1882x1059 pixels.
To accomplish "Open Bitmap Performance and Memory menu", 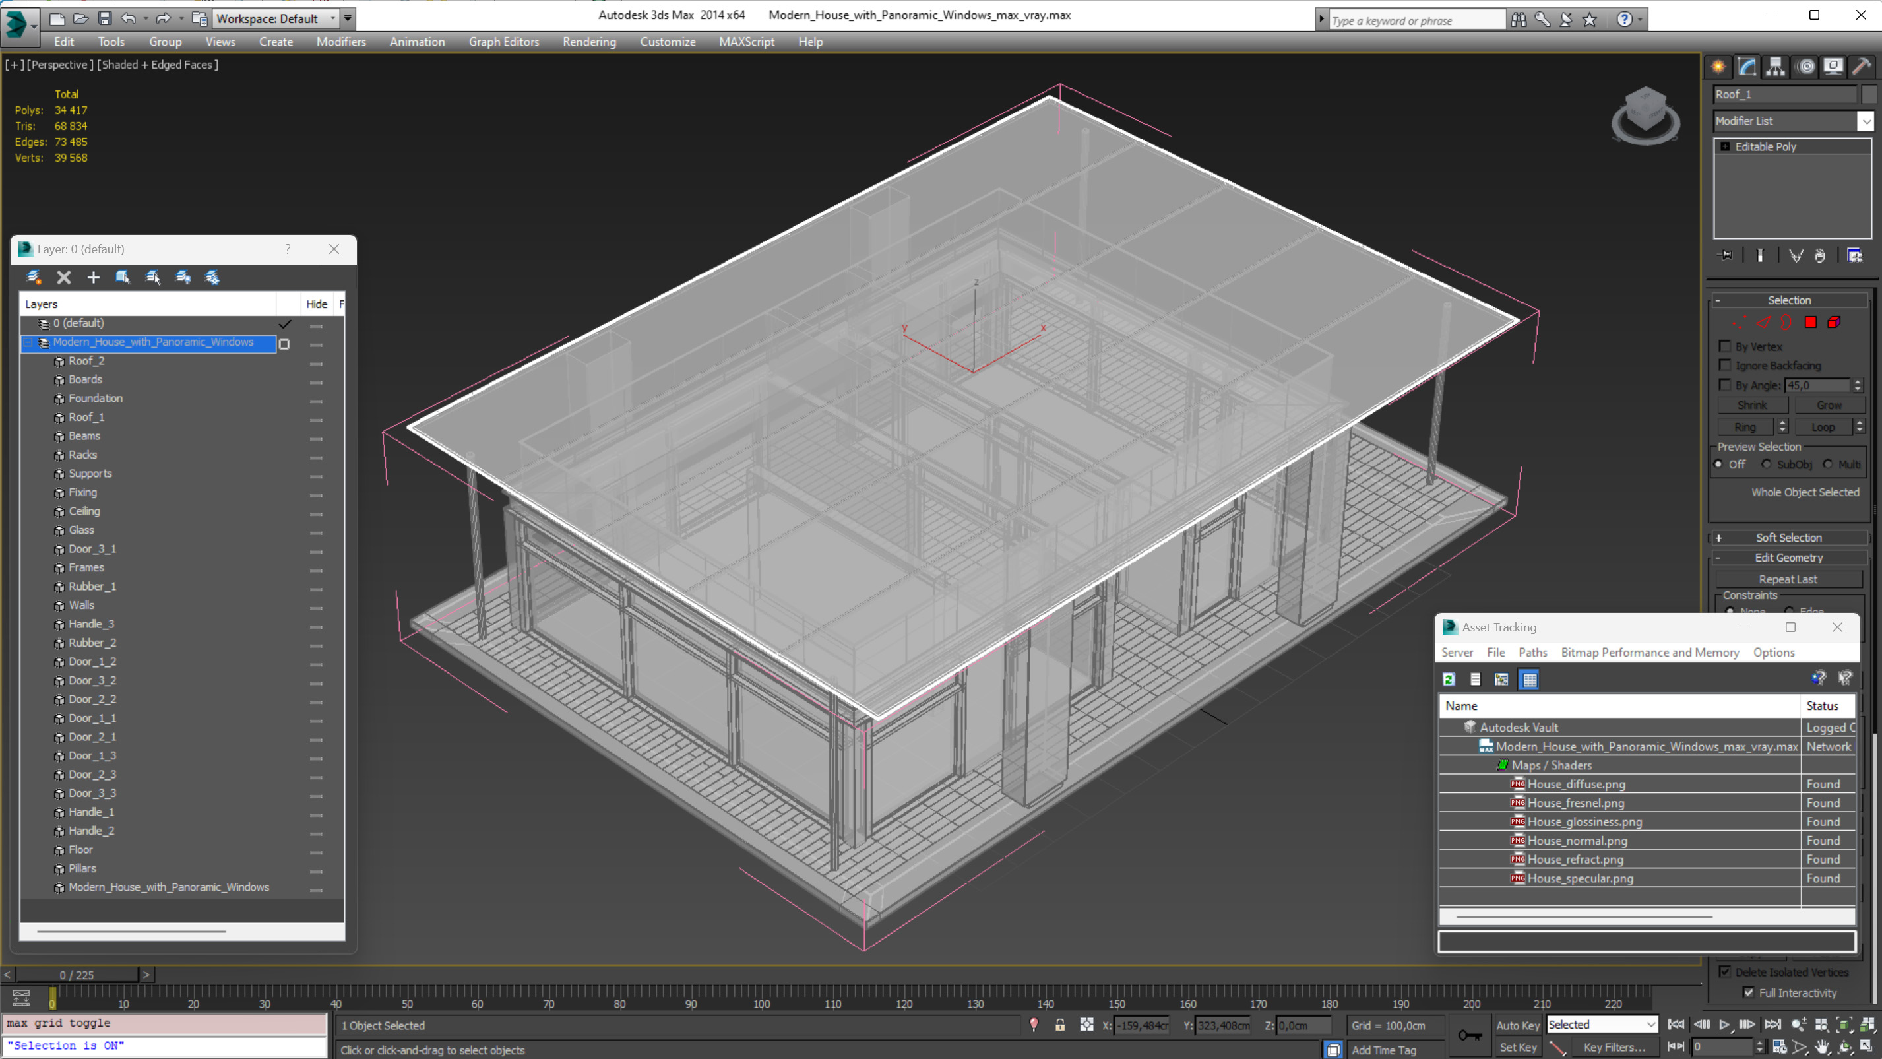I will point(1650,653).
